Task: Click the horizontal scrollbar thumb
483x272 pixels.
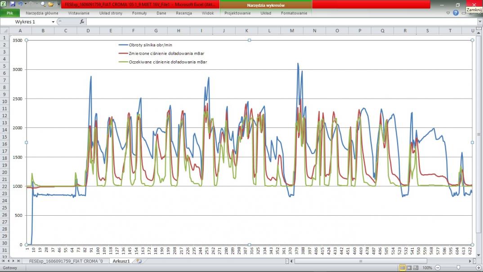Action: [x=360, y=261]
